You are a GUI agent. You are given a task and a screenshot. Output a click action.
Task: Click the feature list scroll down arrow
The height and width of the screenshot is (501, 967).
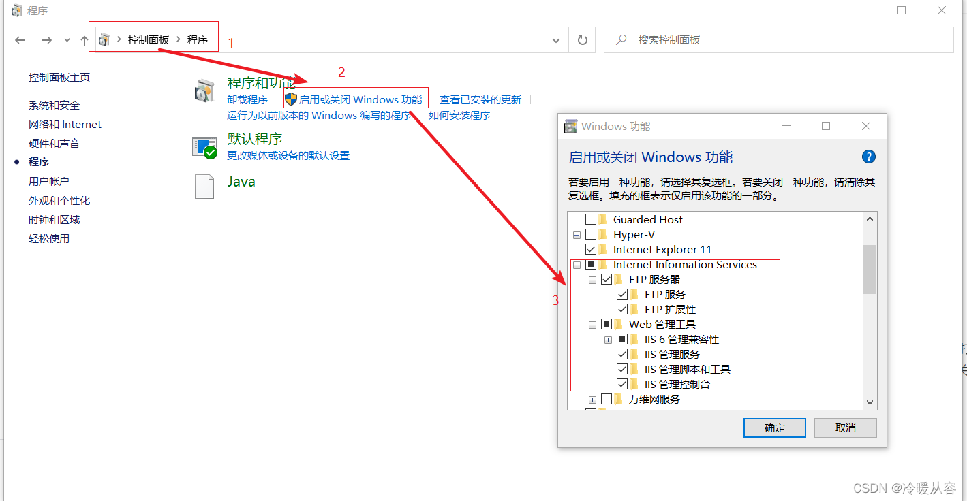click(870, 402)
